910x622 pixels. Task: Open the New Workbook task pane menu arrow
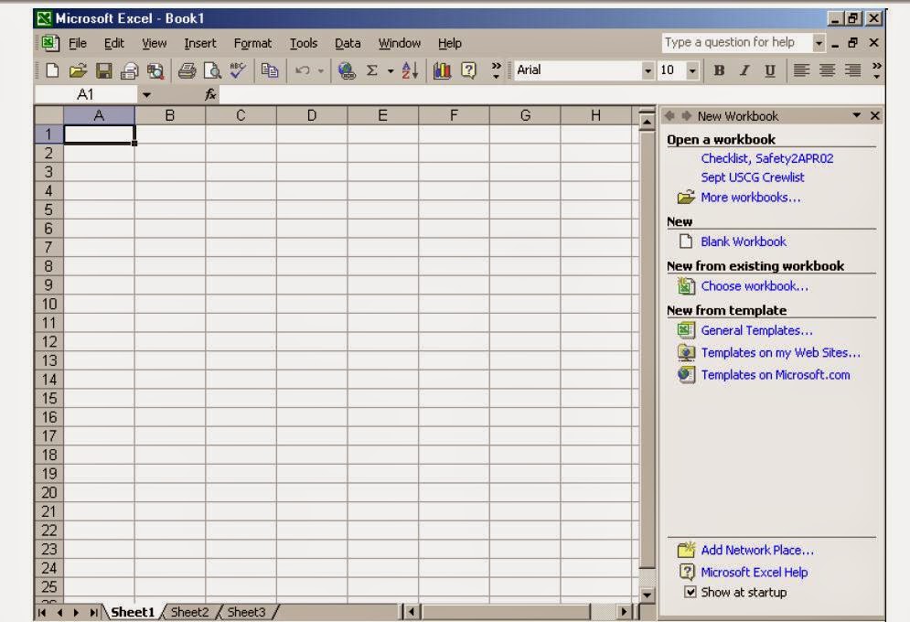coord(857,115)
